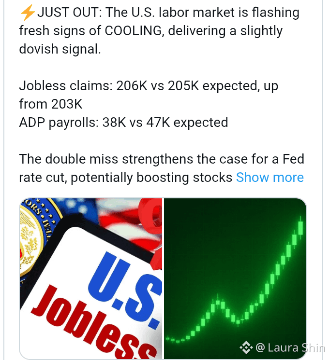Click the lightning bolt emoji before JUST OUT
The width and height of the screenshot is (329, 360).
click(28, 13)
